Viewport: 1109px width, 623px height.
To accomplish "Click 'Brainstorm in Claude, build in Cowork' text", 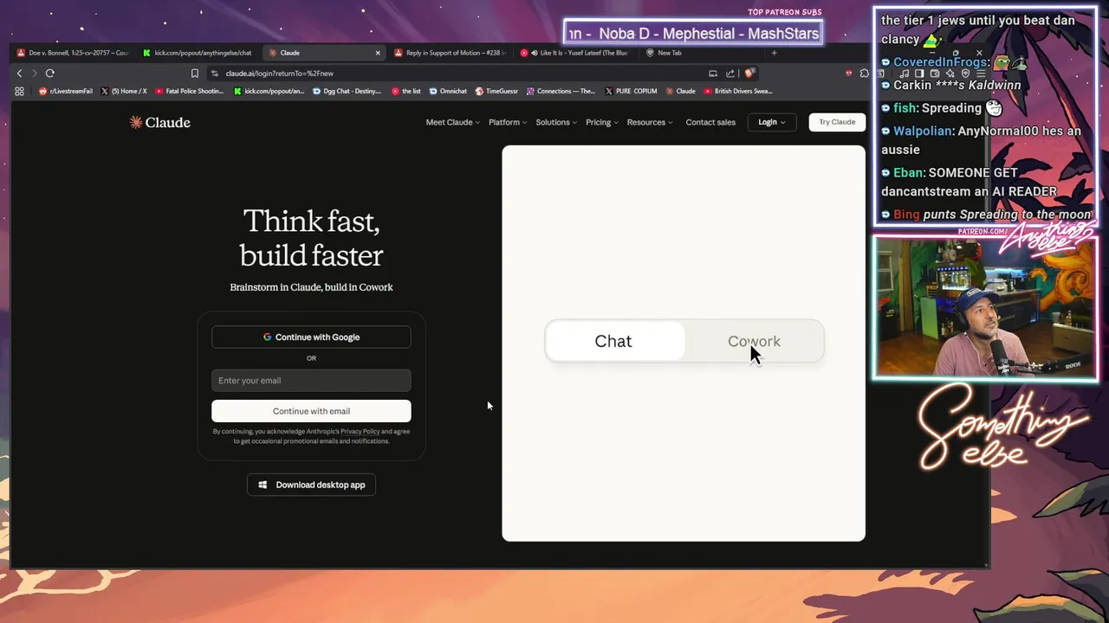I will (311, 287).
